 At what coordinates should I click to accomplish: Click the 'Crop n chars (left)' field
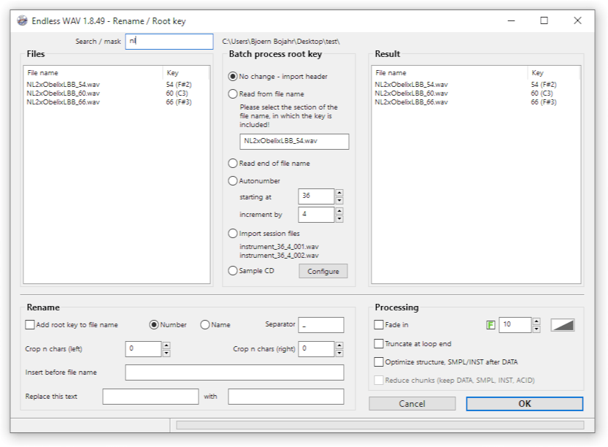pyautogui.click(x=143, y=349)
